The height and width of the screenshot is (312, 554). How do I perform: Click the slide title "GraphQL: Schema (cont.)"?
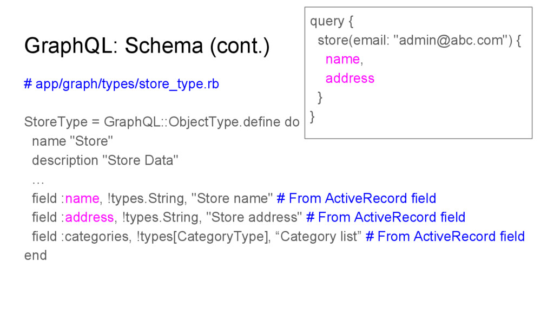(x=147, y=46)
